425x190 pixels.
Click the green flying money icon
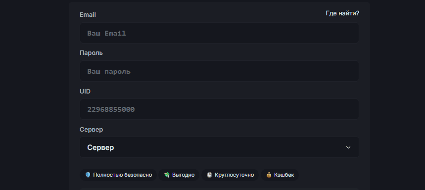(167, 175)
